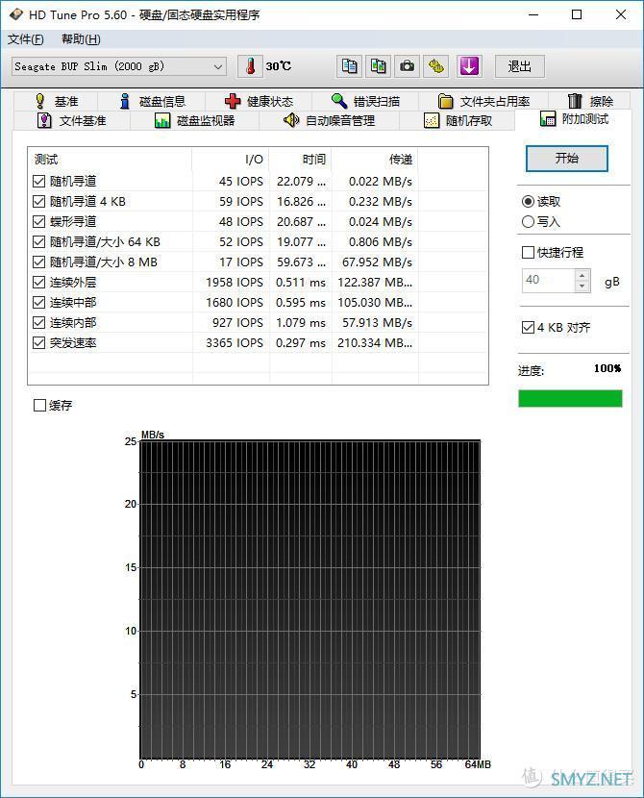Uncheck the 随机寻道 test checkbox
Screen dimensions: 644x798
[38, 181]
